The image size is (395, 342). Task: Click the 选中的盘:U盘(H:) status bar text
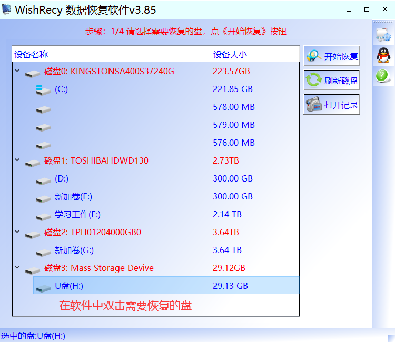click(33, 336)
